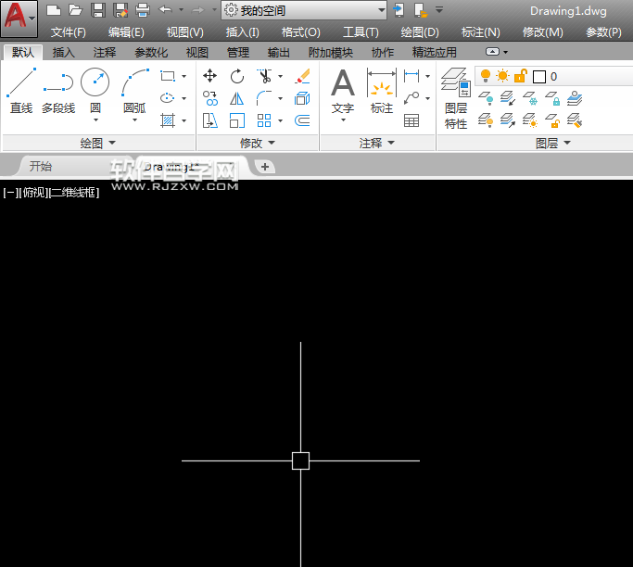The width and height of the screenshot is (633, 567).
Task: Click Thaw All Layers icon
Action: 530,120
